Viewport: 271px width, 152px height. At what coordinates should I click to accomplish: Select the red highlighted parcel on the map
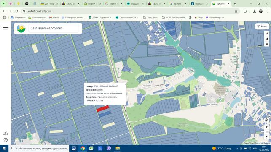point(103,109)
